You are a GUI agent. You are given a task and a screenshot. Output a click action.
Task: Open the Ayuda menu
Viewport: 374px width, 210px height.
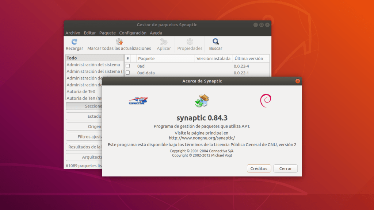pyautogui.click(x=156, y=33)
